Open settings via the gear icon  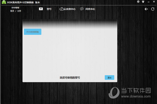point(138,2)
